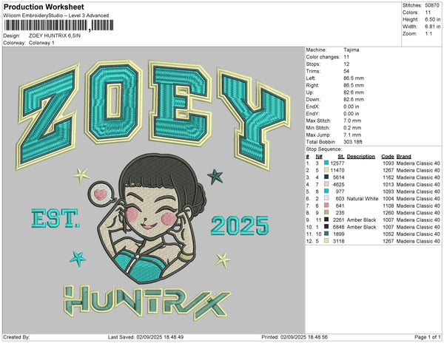Click thread code 1162 in row 3
The image size is (444, 343).
[x=388, y=177]
